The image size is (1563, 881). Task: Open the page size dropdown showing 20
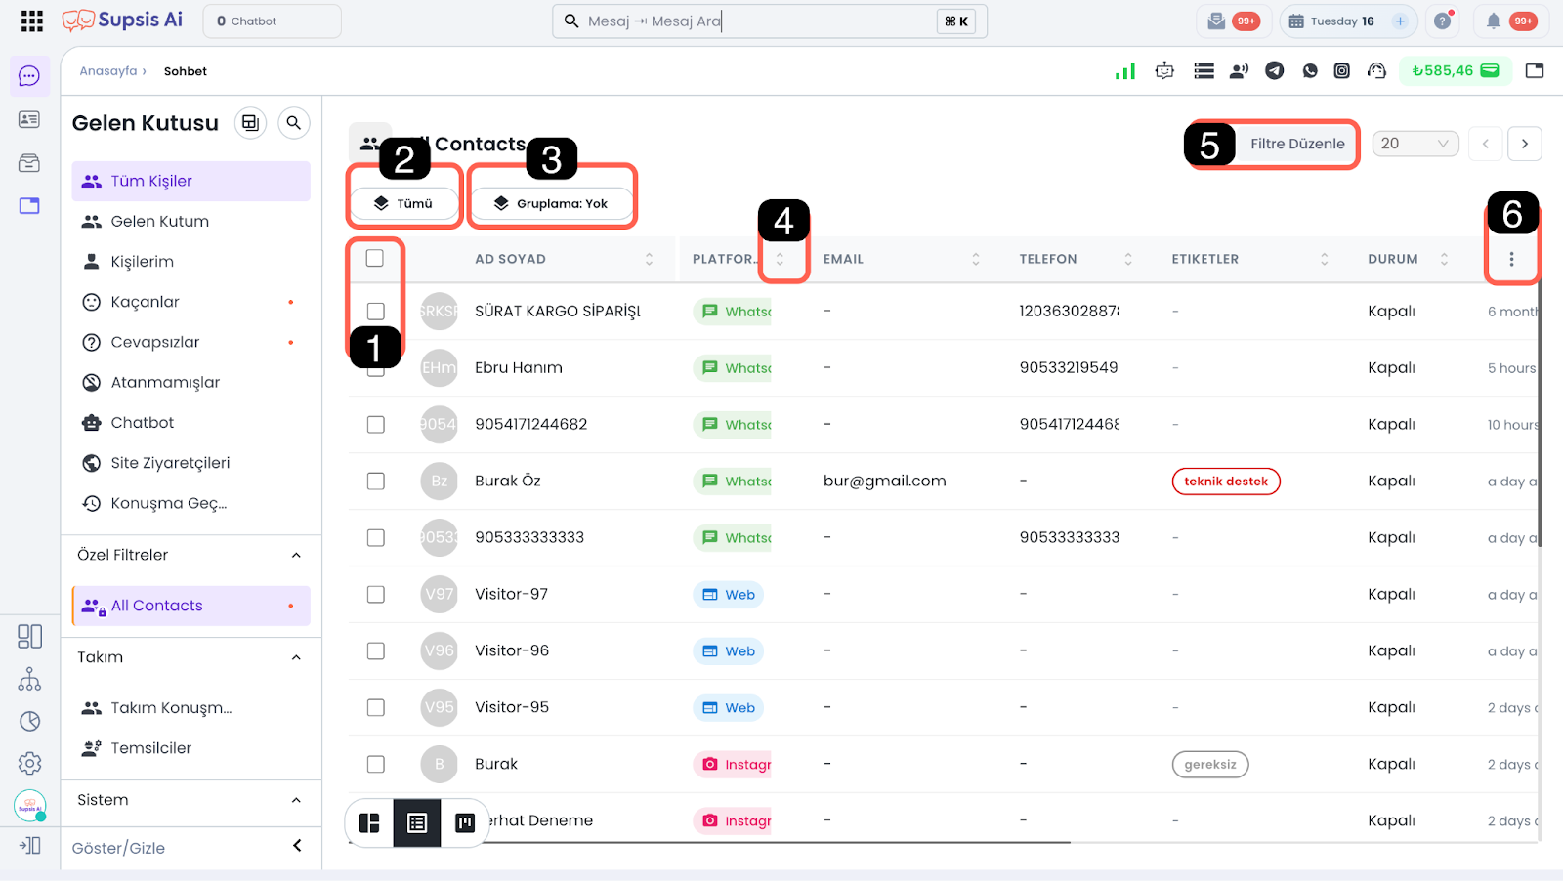1415,144
